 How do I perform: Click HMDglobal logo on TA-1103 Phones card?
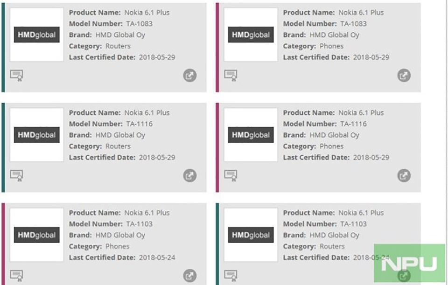pos(36,235)
